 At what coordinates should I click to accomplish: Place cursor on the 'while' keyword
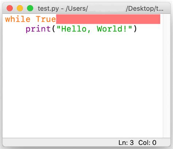[x=18, y=19]
